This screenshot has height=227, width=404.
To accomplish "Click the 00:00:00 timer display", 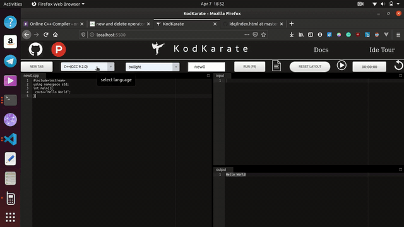I will click(369, 67).
